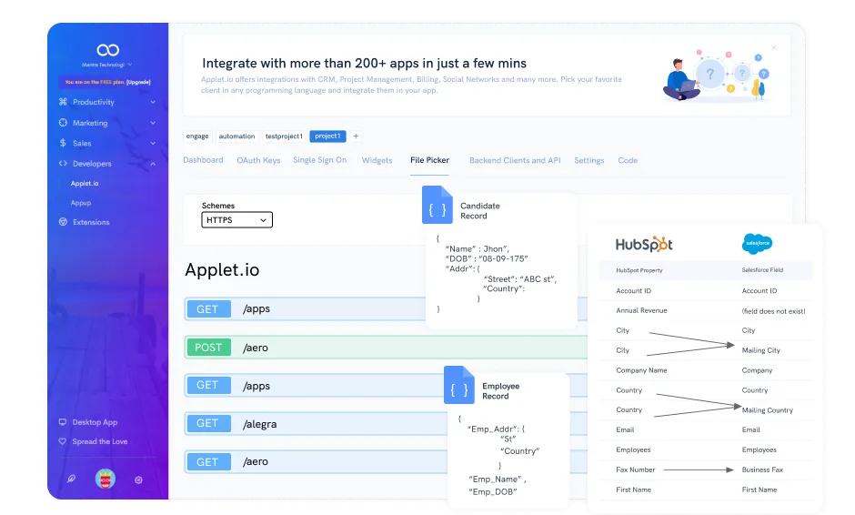Add a new project with plus icon

356,136
